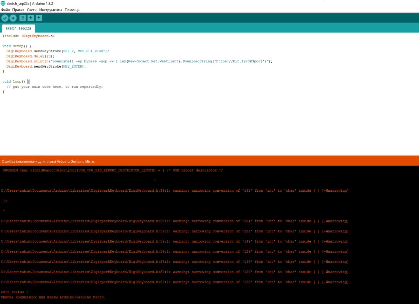This screenshot has width=419, height=304.
Task: Click the 'void loop() {' line
Action: [x=16, y=82]
